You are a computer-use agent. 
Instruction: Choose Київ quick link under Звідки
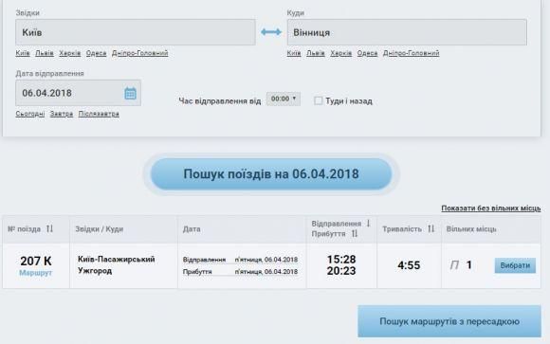pos(23,53)
